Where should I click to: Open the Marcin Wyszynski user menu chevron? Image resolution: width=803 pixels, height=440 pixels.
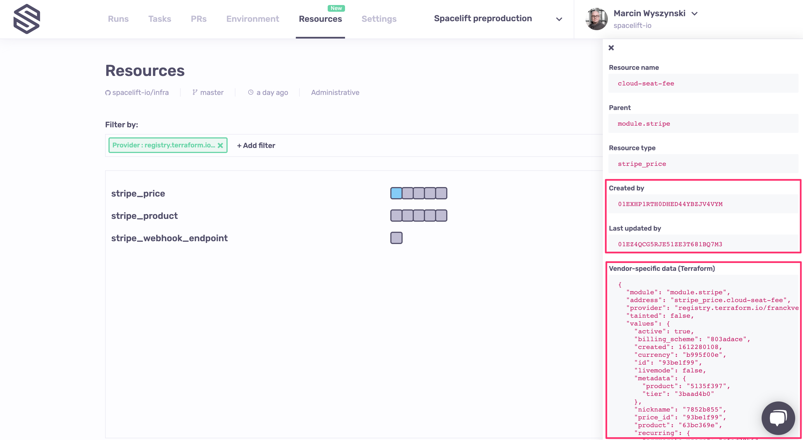click(695, 14)
